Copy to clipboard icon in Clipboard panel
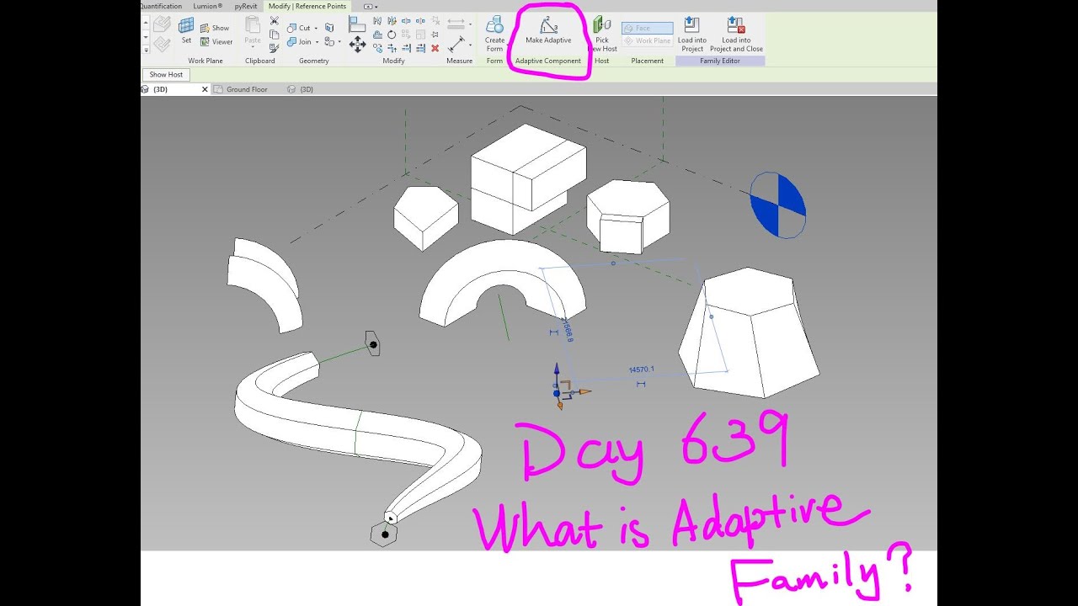Screen dimensions: 1078x606 275,34
